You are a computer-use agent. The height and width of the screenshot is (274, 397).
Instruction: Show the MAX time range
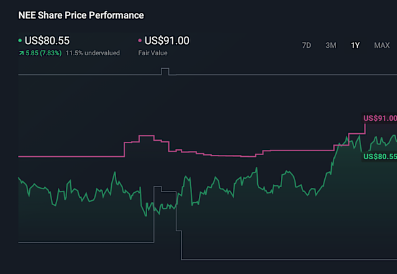click(381, 45)
